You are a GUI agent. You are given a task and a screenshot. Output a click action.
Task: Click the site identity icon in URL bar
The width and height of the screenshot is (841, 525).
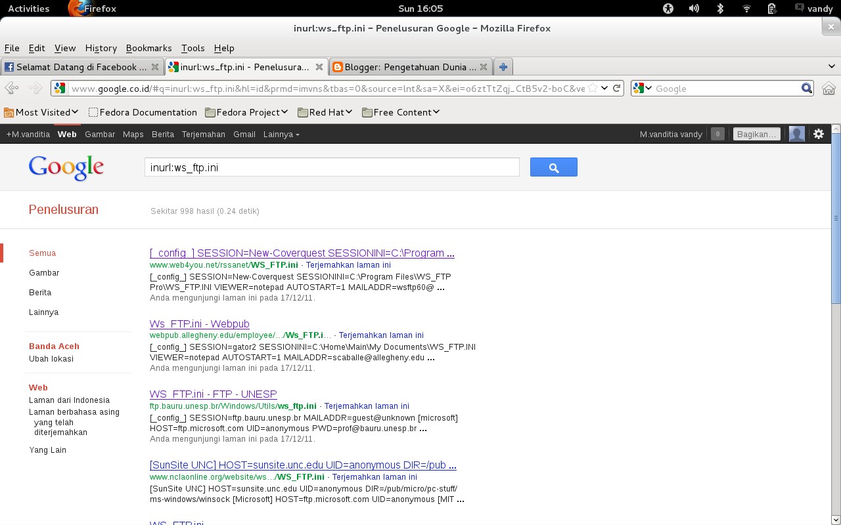point(60,88)
